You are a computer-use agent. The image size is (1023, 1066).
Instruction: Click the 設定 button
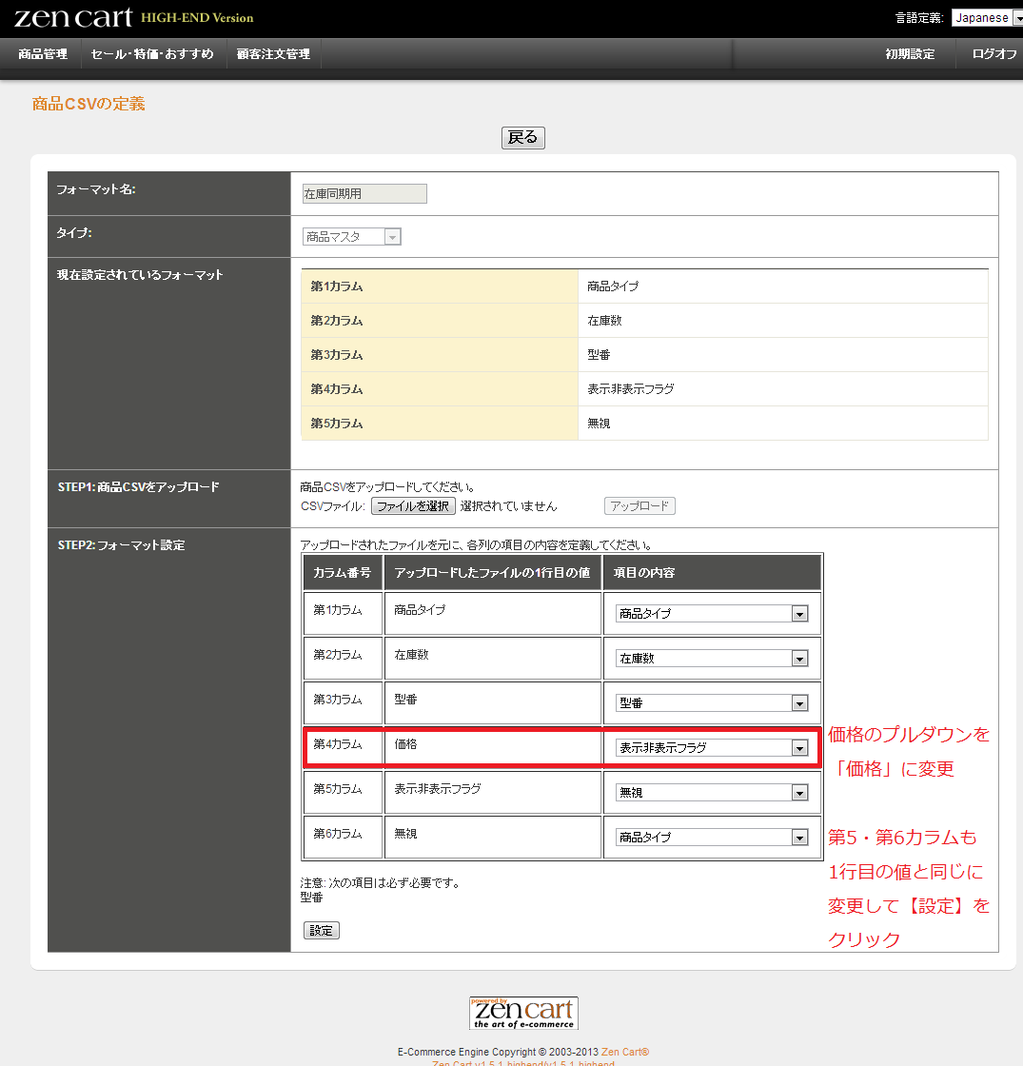point(322,931)
